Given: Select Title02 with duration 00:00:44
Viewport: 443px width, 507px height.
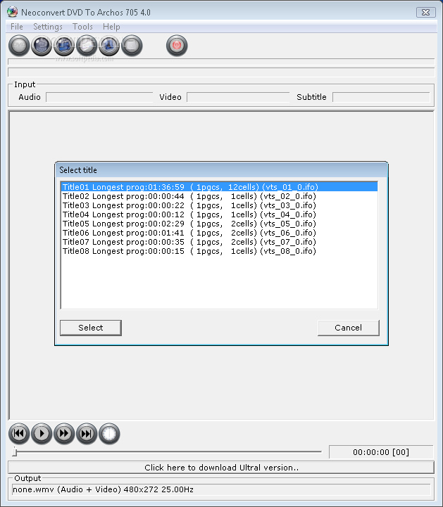Looking at the screenshot, I should [219, 196].
